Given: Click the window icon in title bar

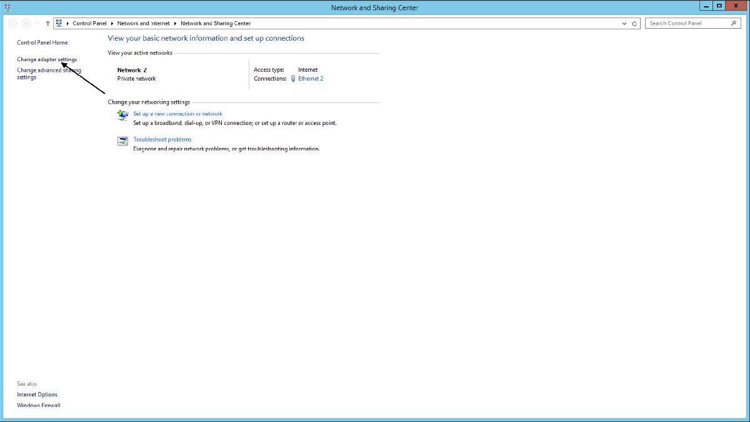Looking at the screenshot, I should click(7, 7).
